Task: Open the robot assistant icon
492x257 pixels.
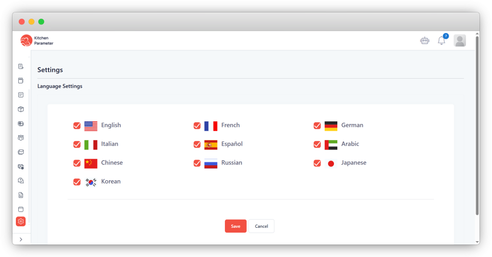Action: (x=424, y=41)
